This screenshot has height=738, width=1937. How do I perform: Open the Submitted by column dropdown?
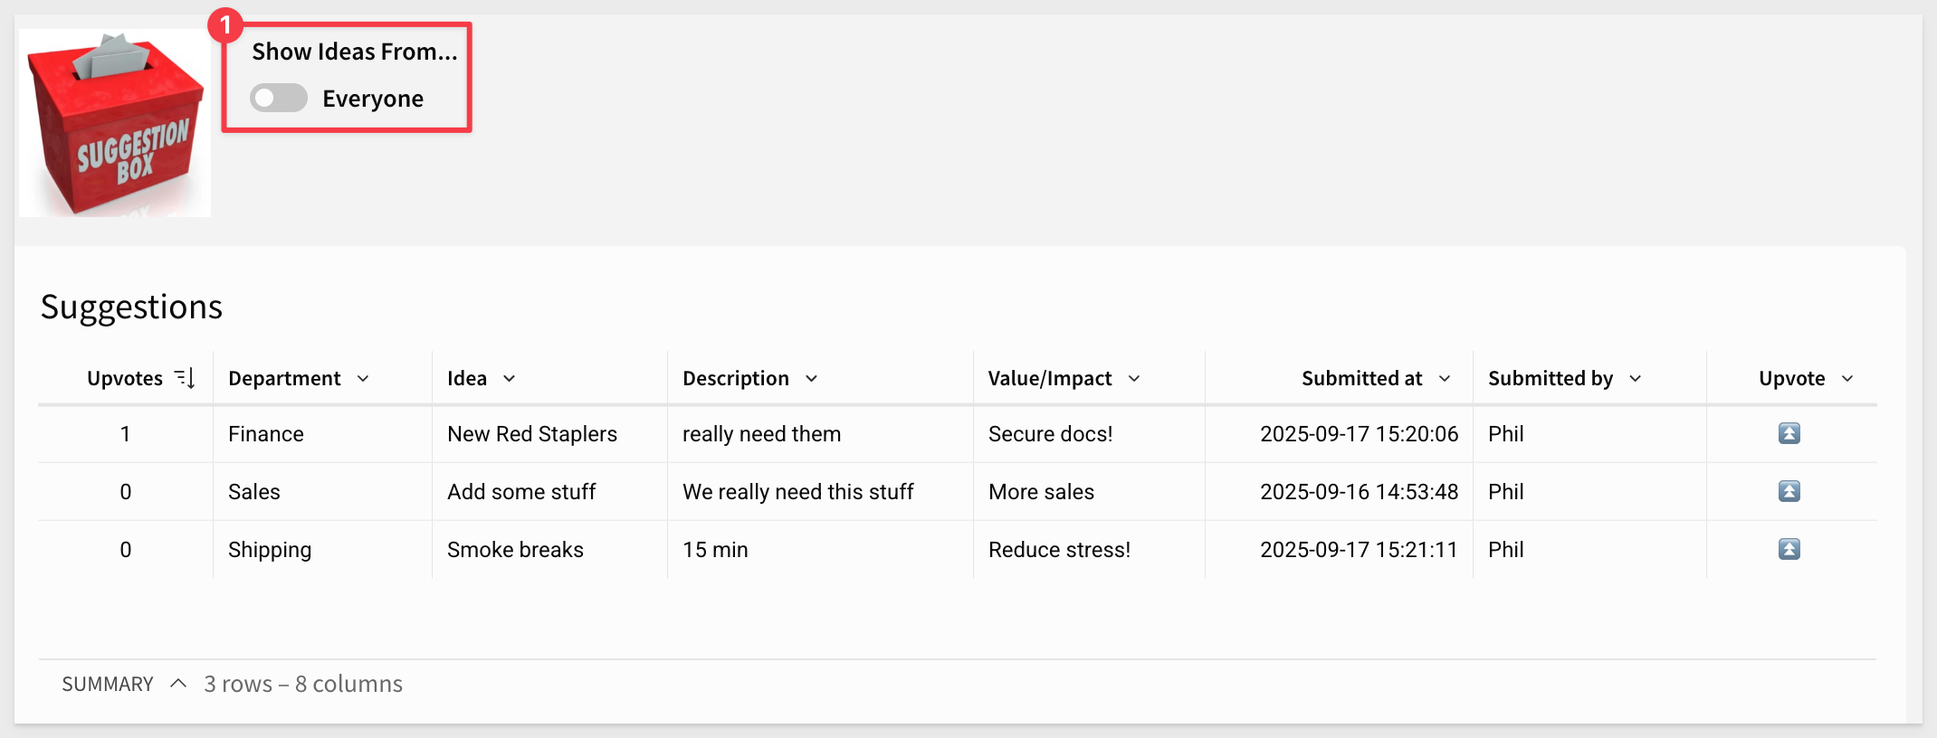[1636, 378]
